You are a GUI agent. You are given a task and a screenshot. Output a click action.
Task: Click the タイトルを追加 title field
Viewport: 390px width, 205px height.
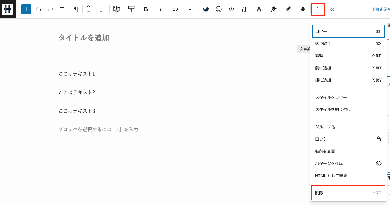(84, 38)
